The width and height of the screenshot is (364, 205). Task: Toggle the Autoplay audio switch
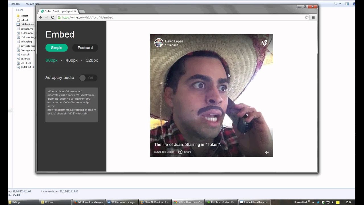(x=88, y=78)
